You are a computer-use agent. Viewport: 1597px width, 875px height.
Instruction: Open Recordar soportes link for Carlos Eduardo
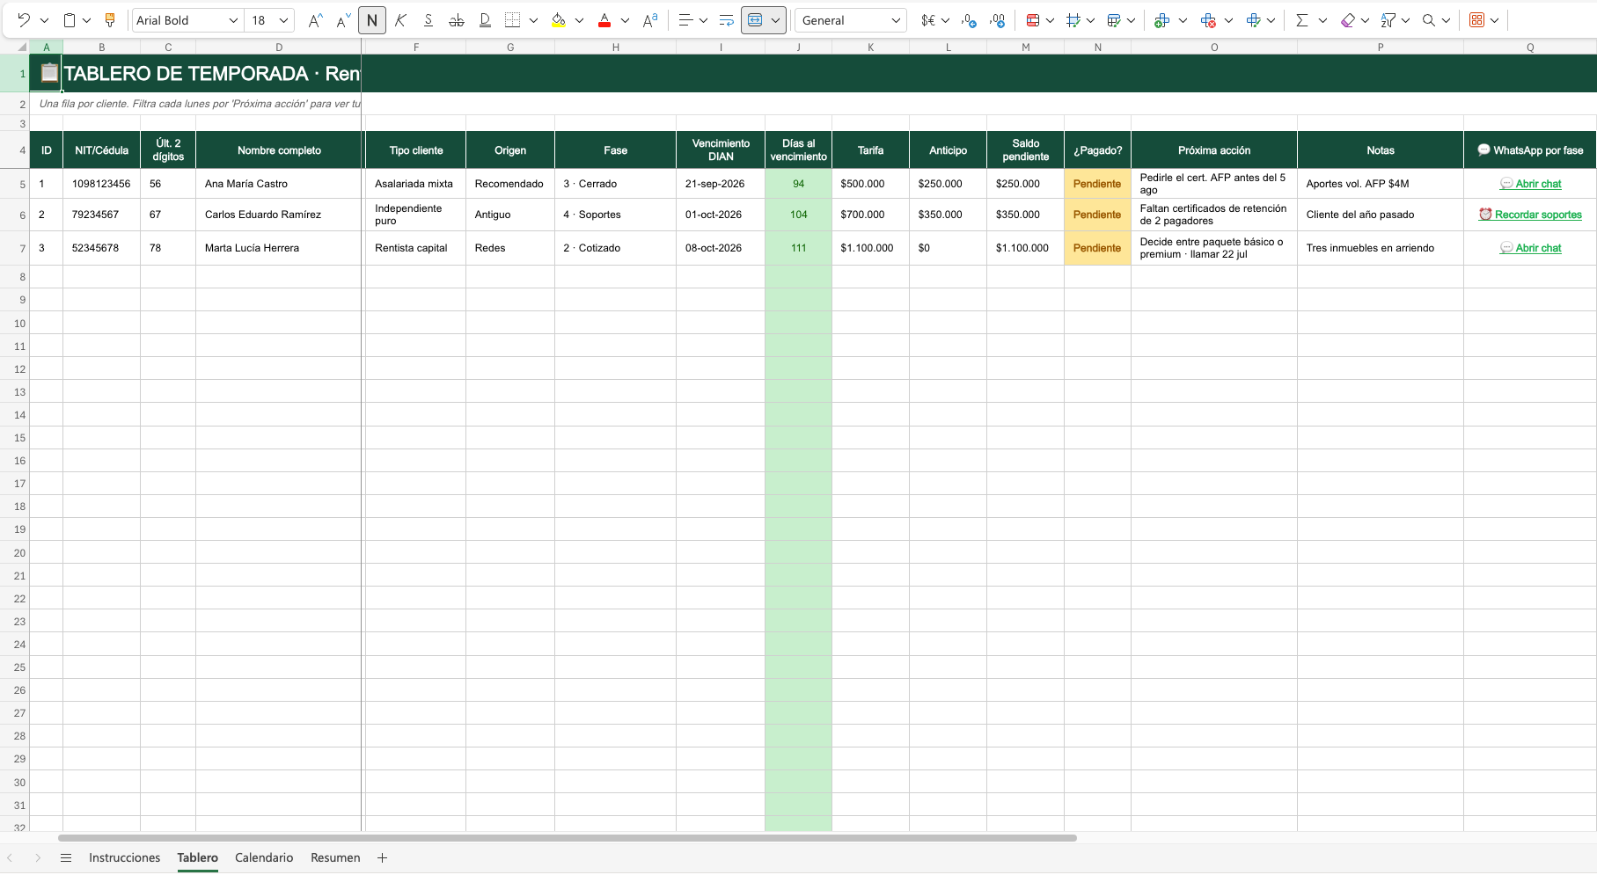pyautogui.click(x=1530, y=215)
